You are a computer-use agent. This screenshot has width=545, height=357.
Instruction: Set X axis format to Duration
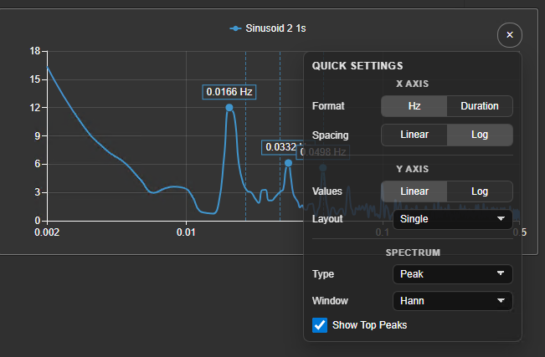click(x=480, y=106)
